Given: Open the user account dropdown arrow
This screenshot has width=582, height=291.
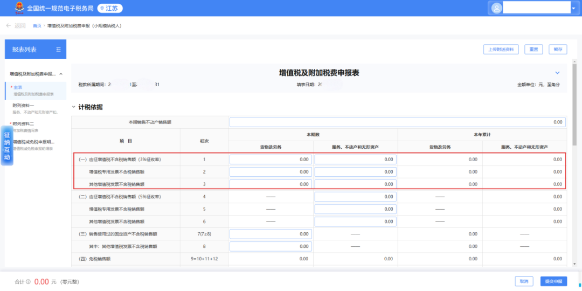Looking at the screenshot, I should coord(573,8).
